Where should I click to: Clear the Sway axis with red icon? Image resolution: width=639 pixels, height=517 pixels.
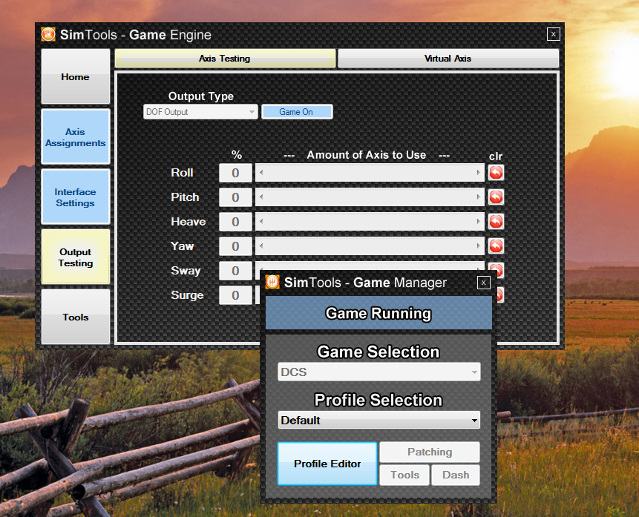[x=497, y=269]
